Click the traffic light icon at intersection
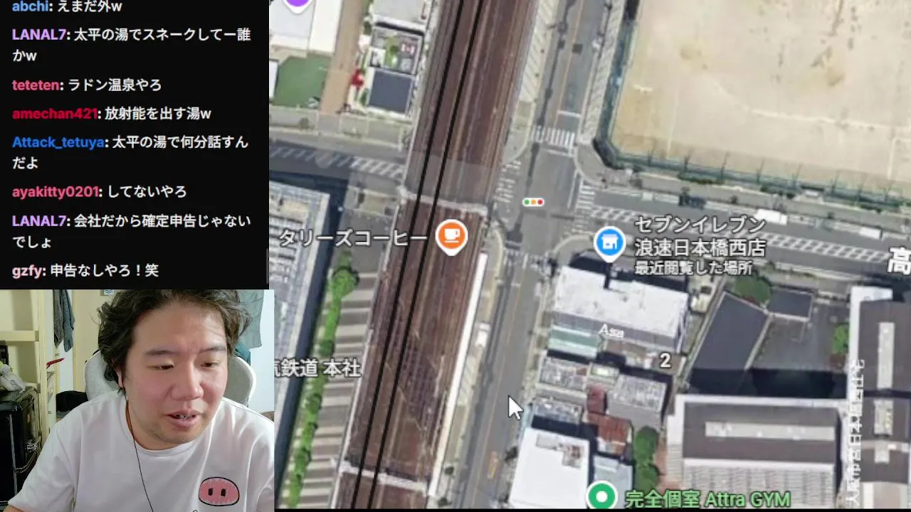 532,202
